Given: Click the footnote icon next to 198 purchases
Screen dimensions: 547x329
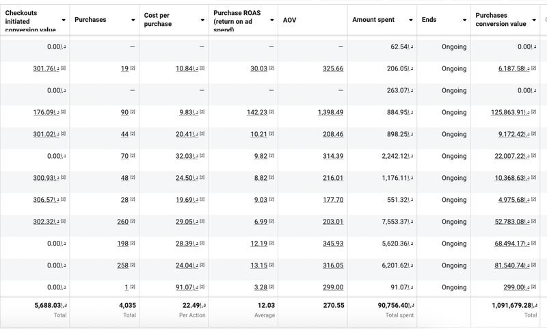Looking at the screenshot, I should coord(133,244).
